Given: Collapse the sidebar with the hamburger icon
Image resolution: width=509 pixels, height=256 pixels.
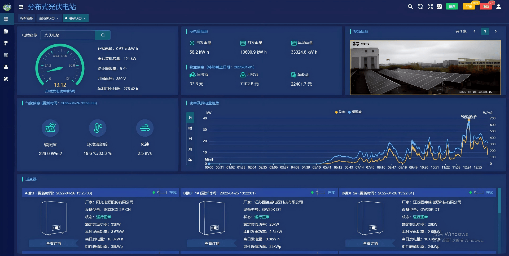Looking at the screenshot, I should (x=21, y=7).
